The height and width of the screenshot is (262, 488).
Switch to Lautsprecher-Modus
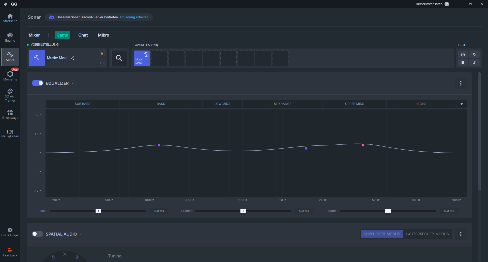(427, 234)
